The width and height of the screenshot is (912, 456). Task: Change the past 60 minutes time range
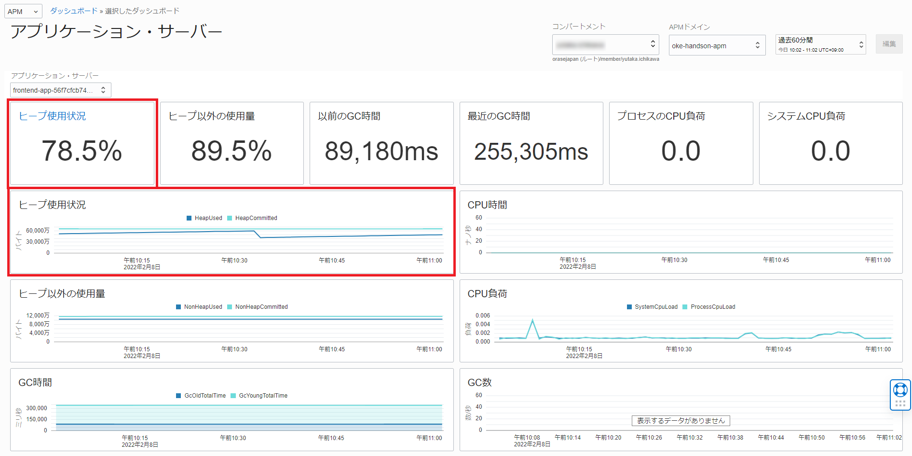coord(820,44)
